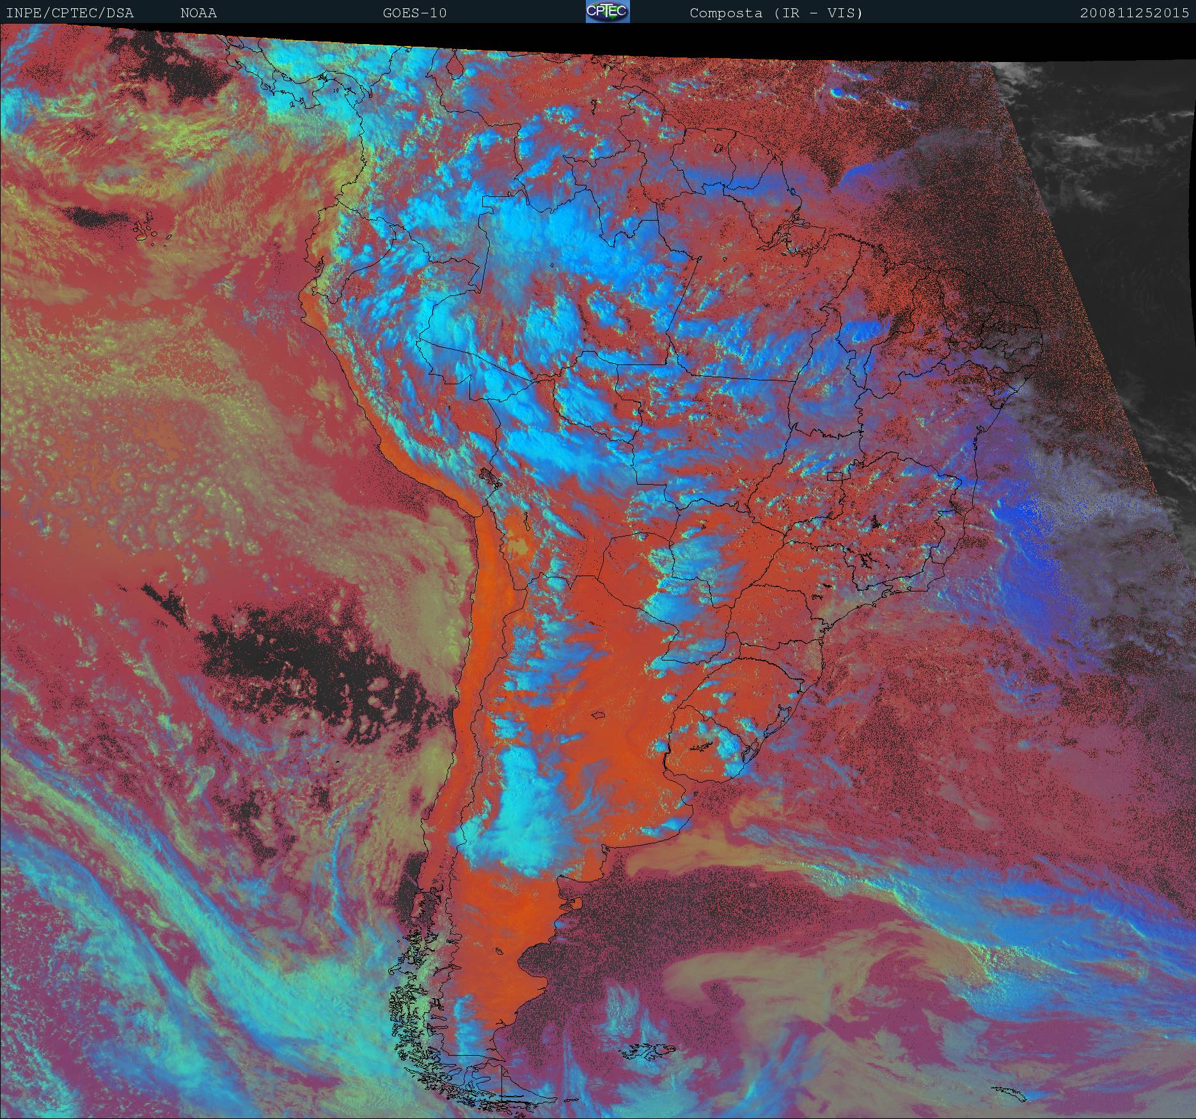Click the CPTEC logo in the header
This screenshot has height=1119, width=1196.
607,12
